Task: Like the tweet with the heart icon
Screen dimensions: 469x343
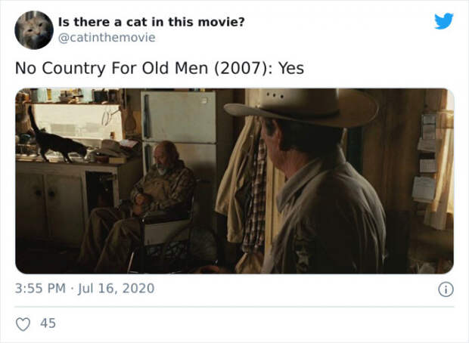Action: coord(23,324)
